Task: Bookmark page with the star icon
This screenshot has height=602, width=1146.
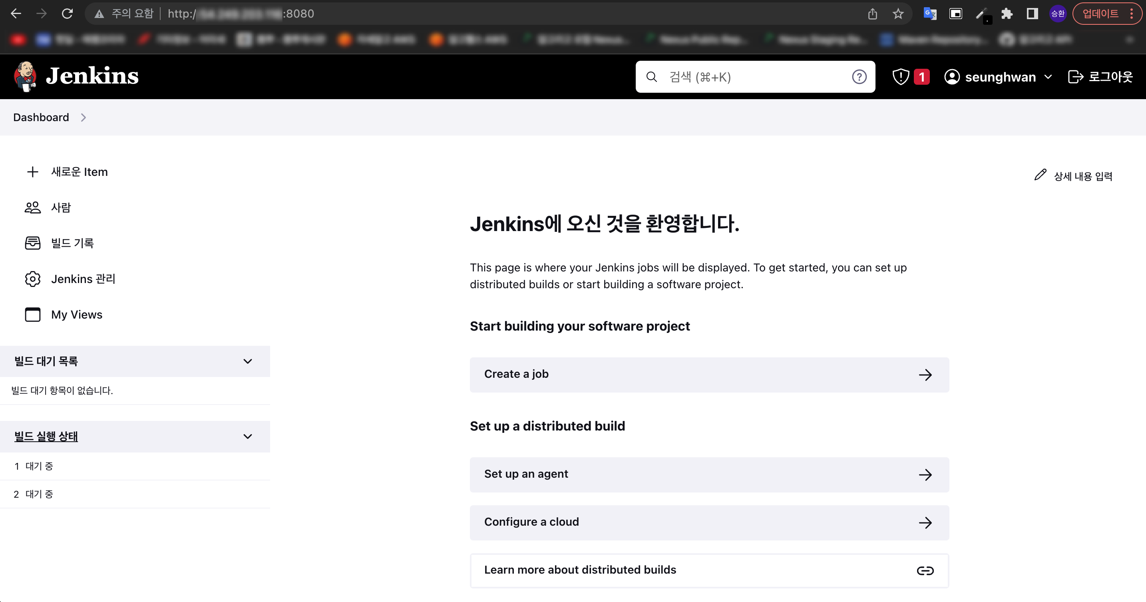Action: pyautogui.click(x=898, y=14)
